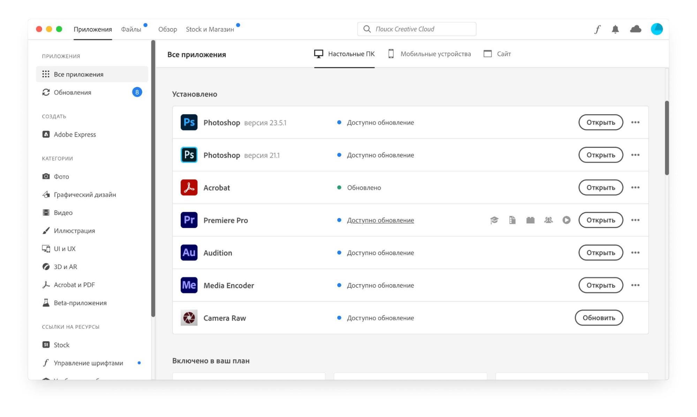Click the Поиск Creative Cloud search field

coord(417,29)
